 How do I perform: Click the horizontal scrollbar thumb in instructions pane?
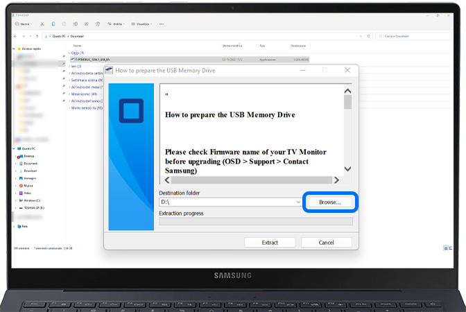[x=252, y=180]
